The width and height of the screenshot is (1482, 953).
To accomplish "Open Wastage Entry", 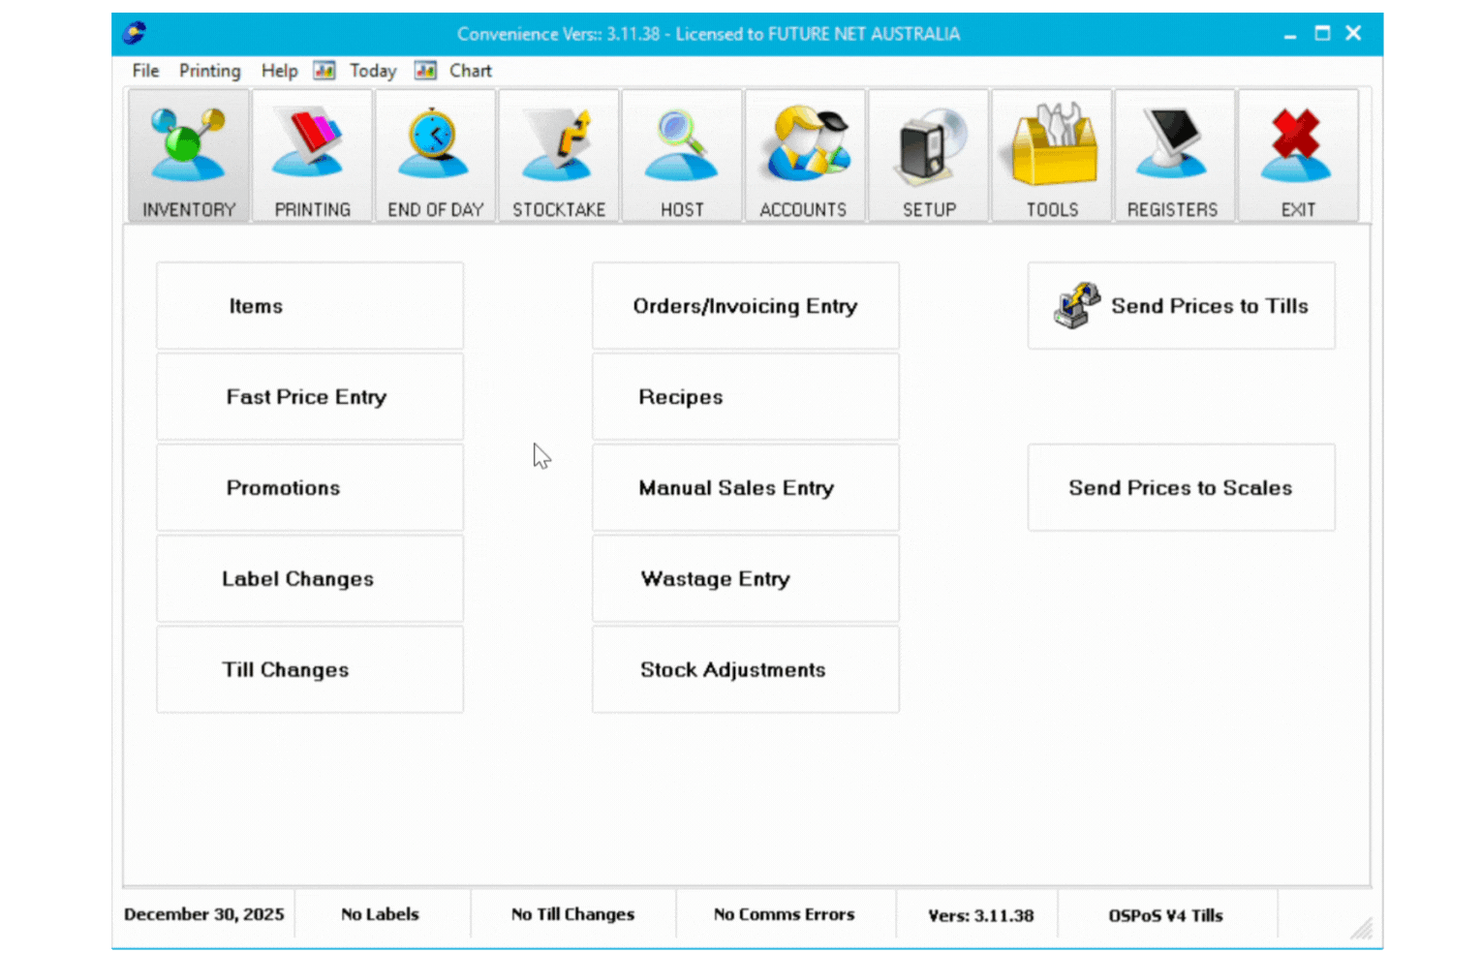I will [x=744, y=578].
